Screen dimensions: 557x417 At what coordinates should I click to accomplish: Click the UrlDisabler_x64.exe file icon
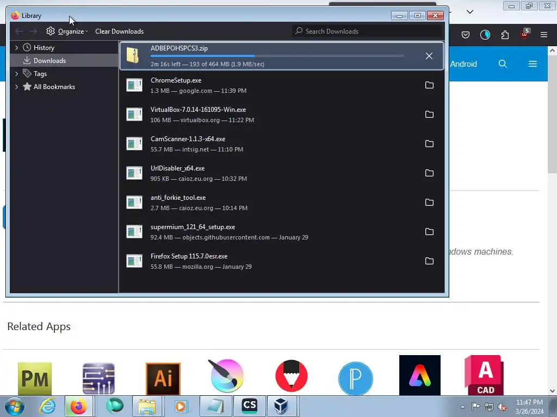134,173
